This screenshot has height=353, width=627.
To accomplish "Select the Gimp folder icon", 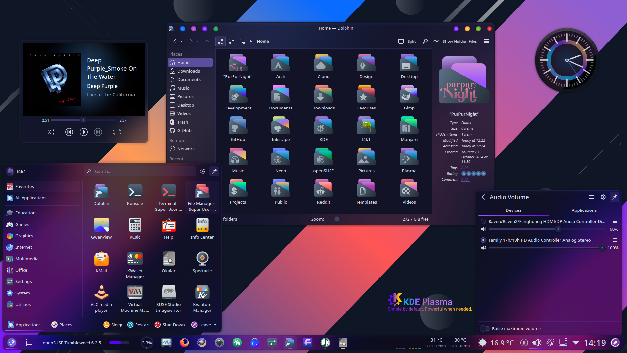I will (409, 94).
